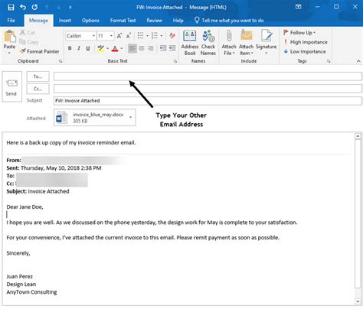Image resolution: width=363 pixels, height=309 pixels.
Task: Increase the paragraph indent
Action: [x=172, y=48]
